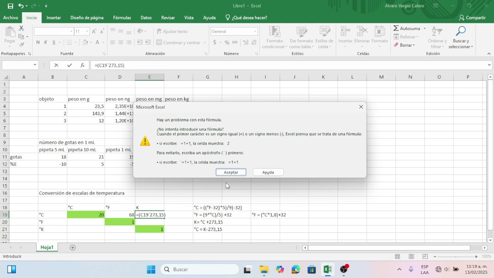Image resolution: width=494 pixels, height=278 pixels.
Task: Switch to the Vista tab
Action: 189,18
